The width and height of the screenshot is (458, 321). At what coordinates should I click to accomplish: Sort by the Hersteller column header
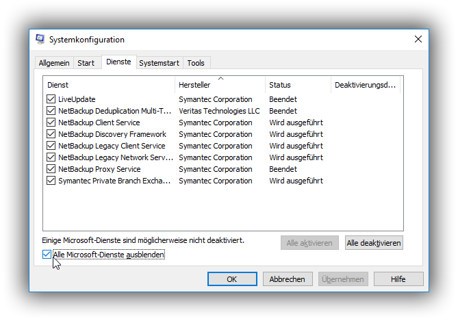[x=220, y=85]
